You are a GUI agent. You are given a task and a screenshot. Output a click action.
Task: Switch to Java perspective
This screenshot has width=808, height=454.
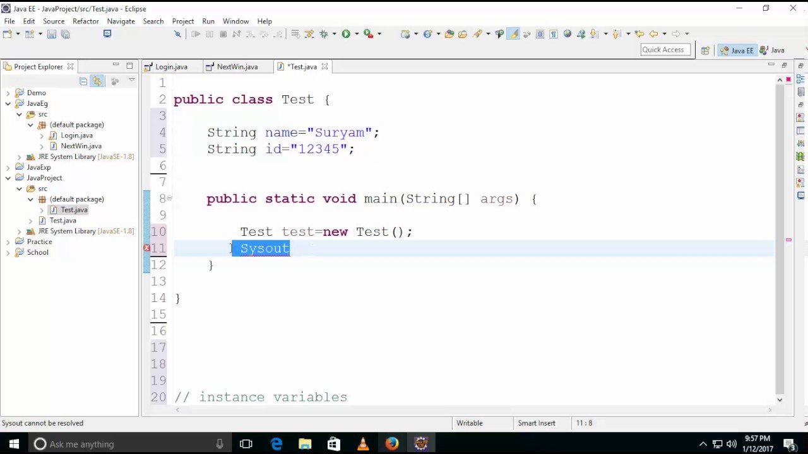click(x=772, y=50)
